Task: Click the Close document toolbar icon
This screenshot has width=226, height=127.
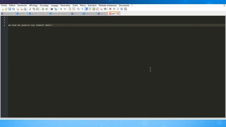Action: tap(18, 9)
